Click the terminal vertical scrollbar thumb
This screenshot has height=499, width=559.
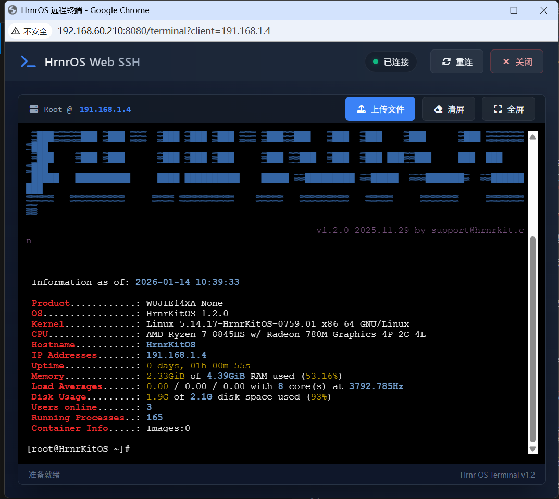tap(532, 339)
